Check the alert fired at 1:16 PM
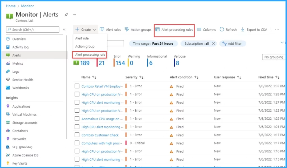 coord(77,151)
